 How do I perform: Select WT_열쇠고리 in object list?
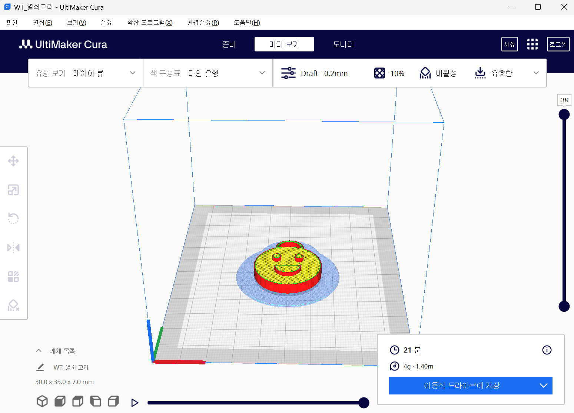coord(71,367)
